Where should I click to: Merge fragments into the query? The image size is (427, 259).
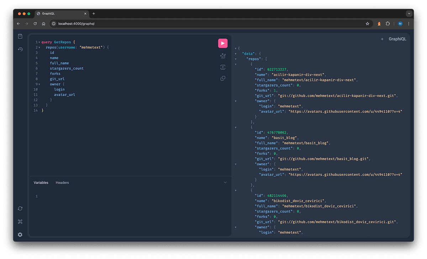pyautogui.click(x=223, y=67)
